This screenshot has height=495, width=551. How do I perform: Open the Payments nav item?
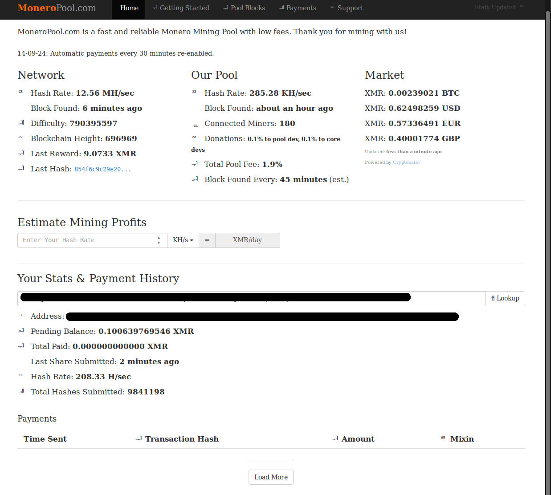[298, 8]
